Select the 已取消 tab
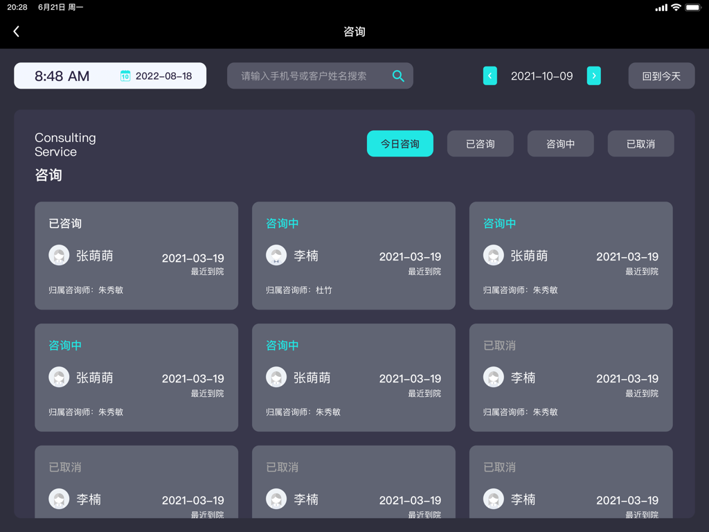This screenshot has height=532, width=709. (x=640, y=143)
